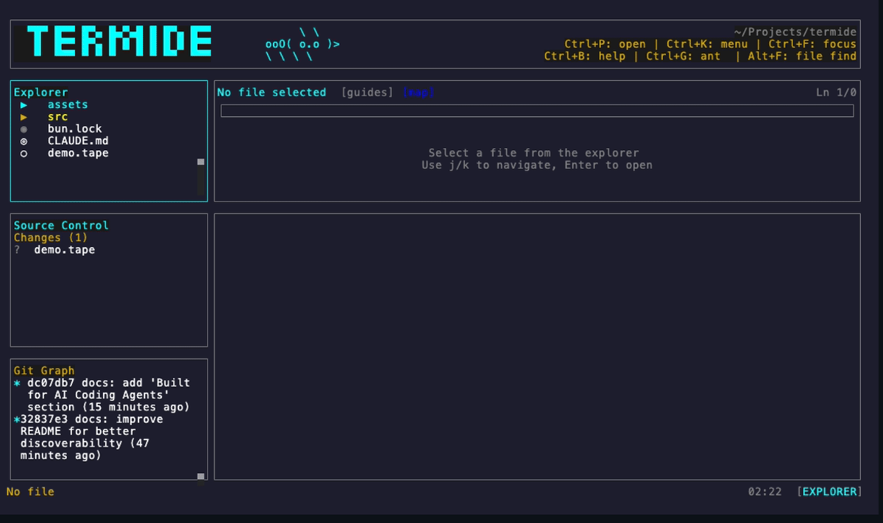
Task: Click the Explorer panel scrollbar thumb
Action: click(x=201, y=162)
